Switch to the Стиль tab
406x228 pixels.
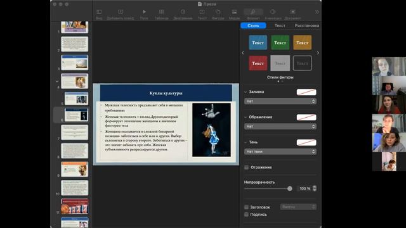253,25
